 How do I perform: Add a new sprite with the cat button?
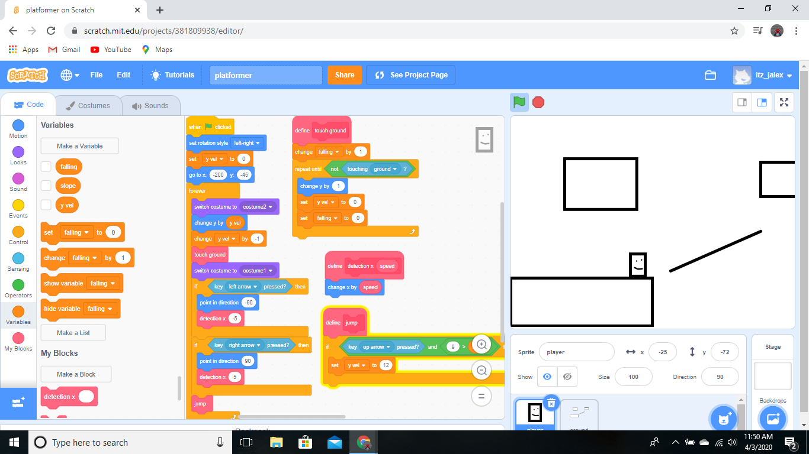click(724, 417)
